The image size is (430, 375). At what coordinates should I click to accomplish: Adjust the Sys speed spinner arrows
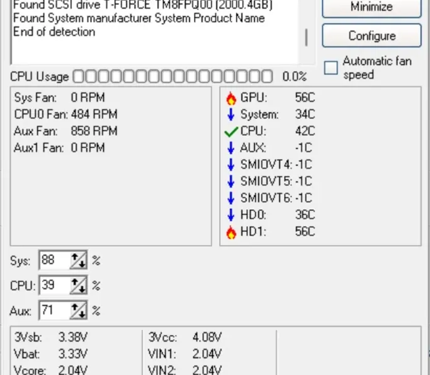[x=79, y=260]
